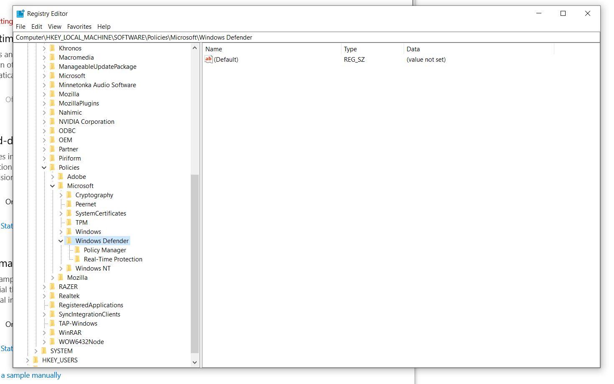Click the registry path address bar
This screenshot has height=384, width=614.
pyautogui.click(x=307, y=37)
